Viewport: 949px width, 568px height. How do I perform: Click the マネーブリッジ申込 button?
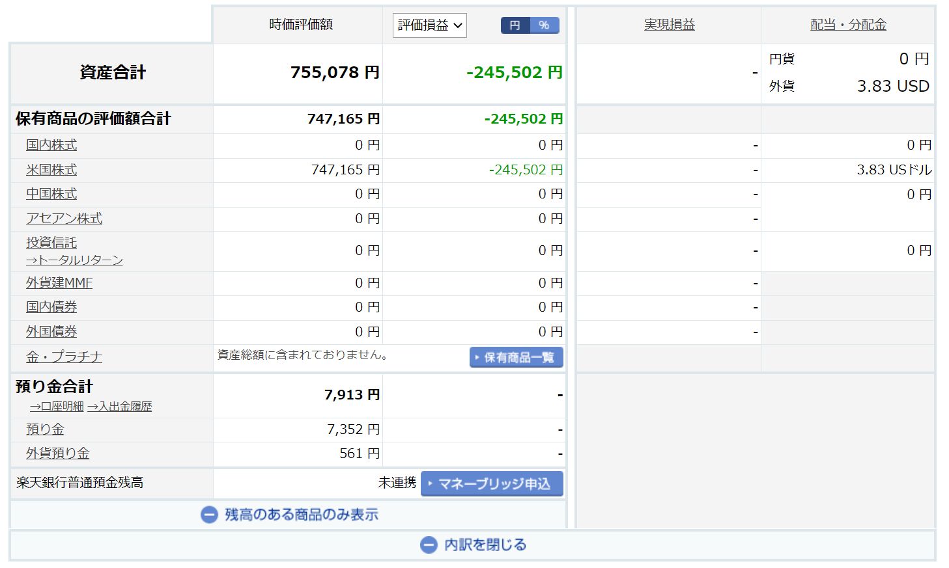[492, 483]
